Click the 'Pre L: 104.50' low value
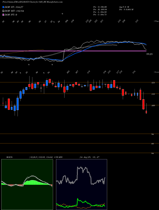The height and width of the screenshot is (210, 159). tap(100, 12)
